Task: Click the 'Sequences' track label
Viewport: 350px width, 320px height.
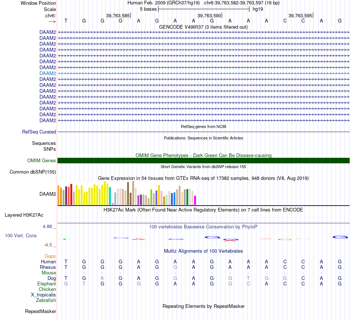Action: tap(44, 143)
